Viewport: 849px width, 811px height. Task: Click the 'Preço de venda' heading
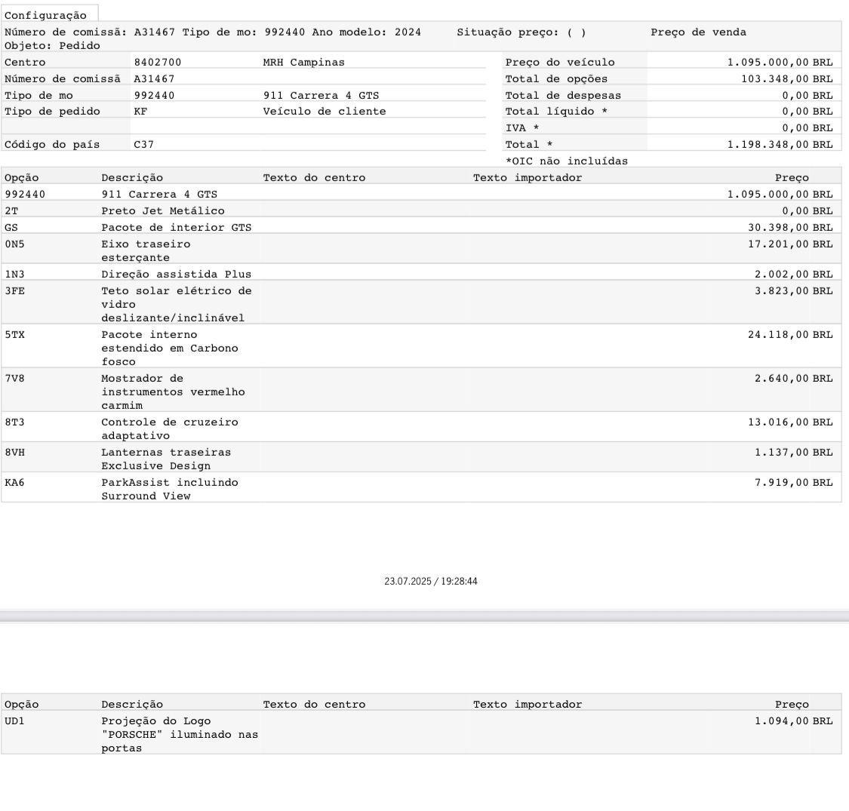pos(699,32)
